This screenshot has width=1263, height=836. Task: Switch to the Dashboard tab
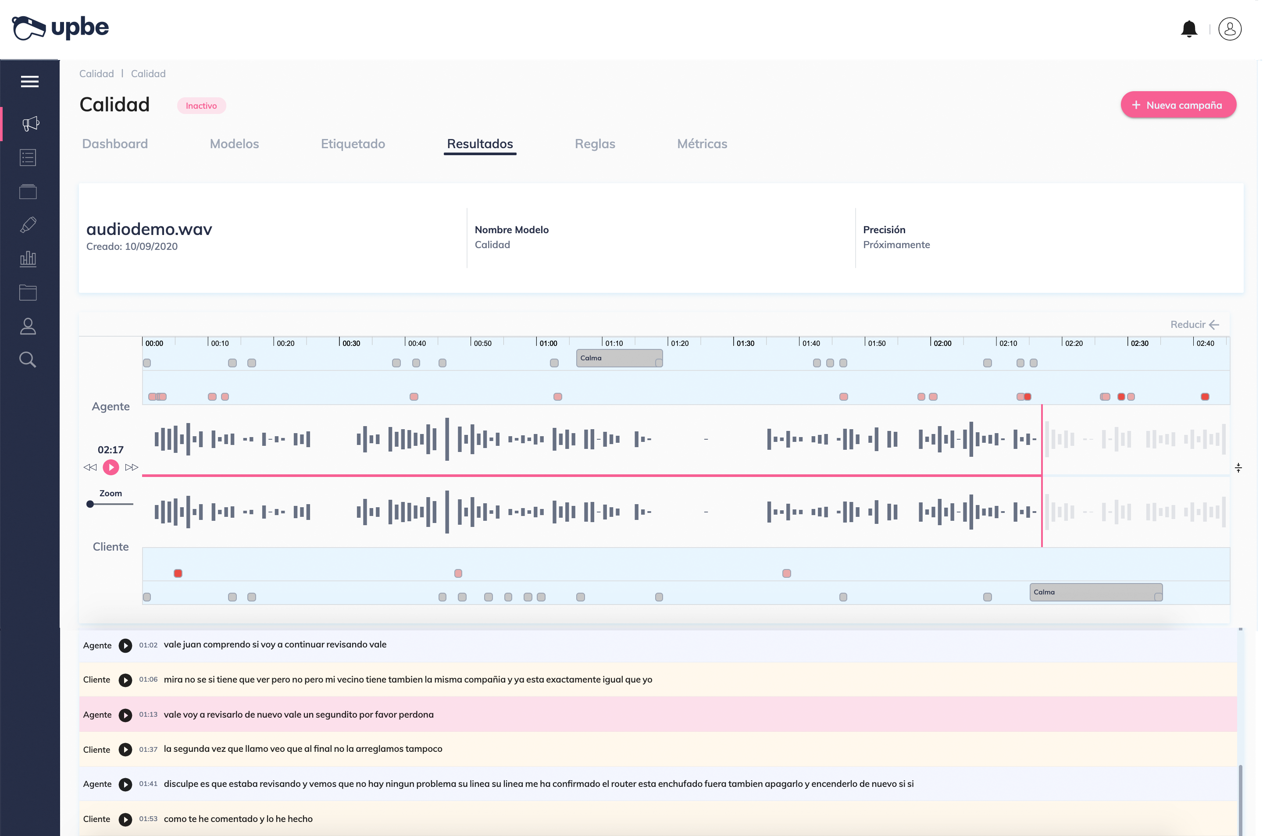[115, 144]
